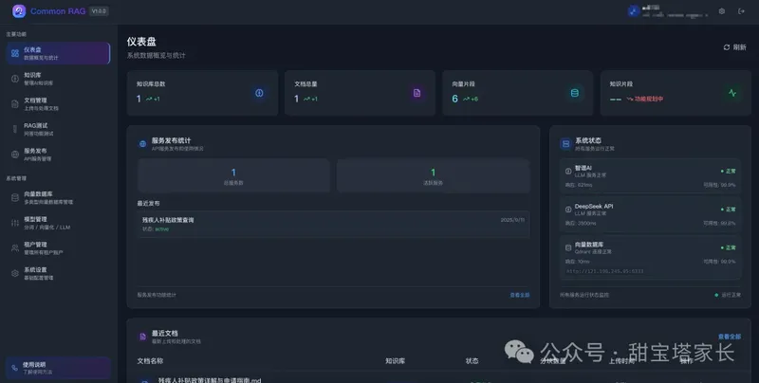Click the purple document icon on 文档总量 card
Image resolution: width=759 pixels, height=383 pixels.
click(417, 93)
